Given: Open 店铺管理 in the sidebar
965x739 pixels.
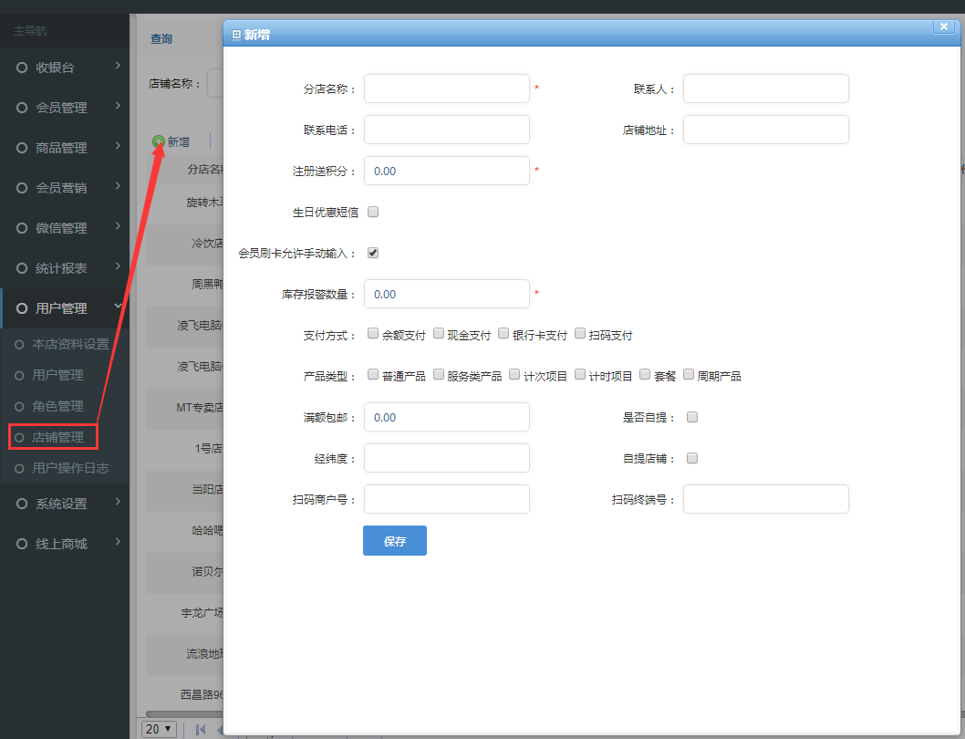Looking at the screenshot, I should tap(57, 437).
